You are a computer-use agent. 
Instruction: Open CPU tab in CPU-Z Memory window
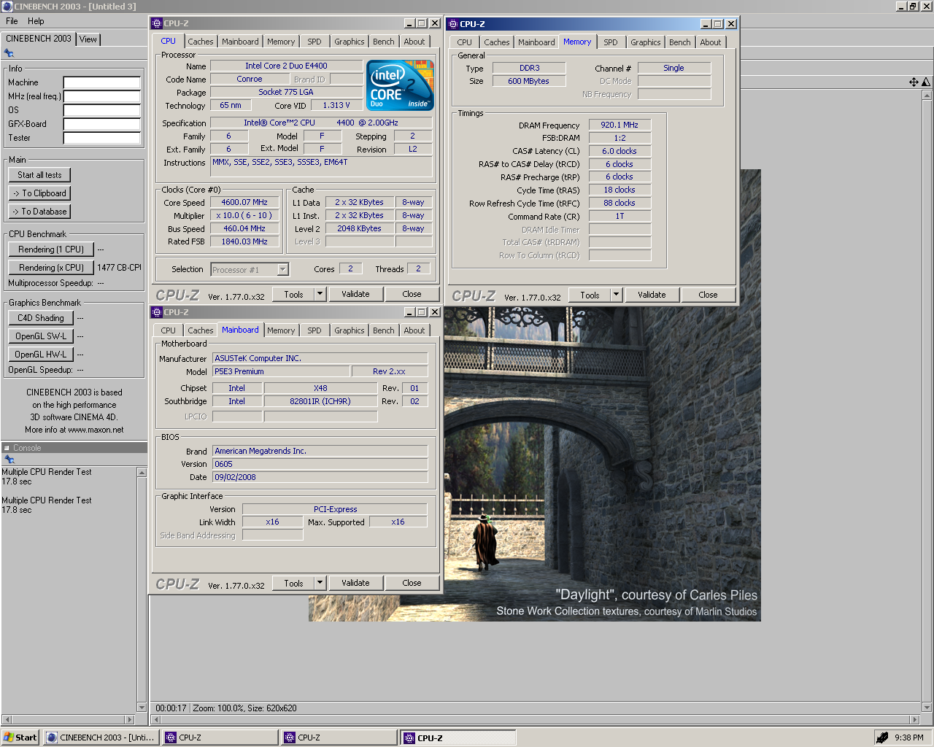465,42
